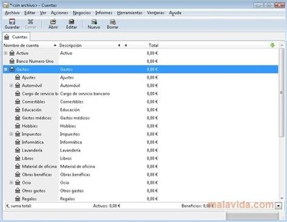Click the bank icon of Gastos account
Viewport: 287px width, 222px height.
(12, 69)
